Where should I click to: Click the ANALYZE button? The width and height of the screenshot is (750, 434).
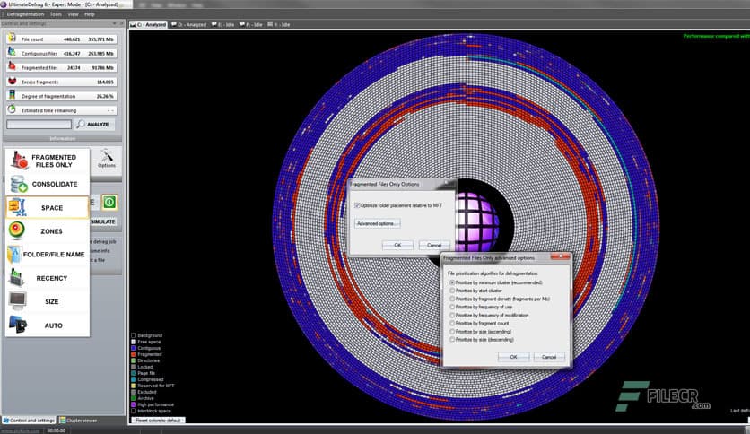click(94, 125)
